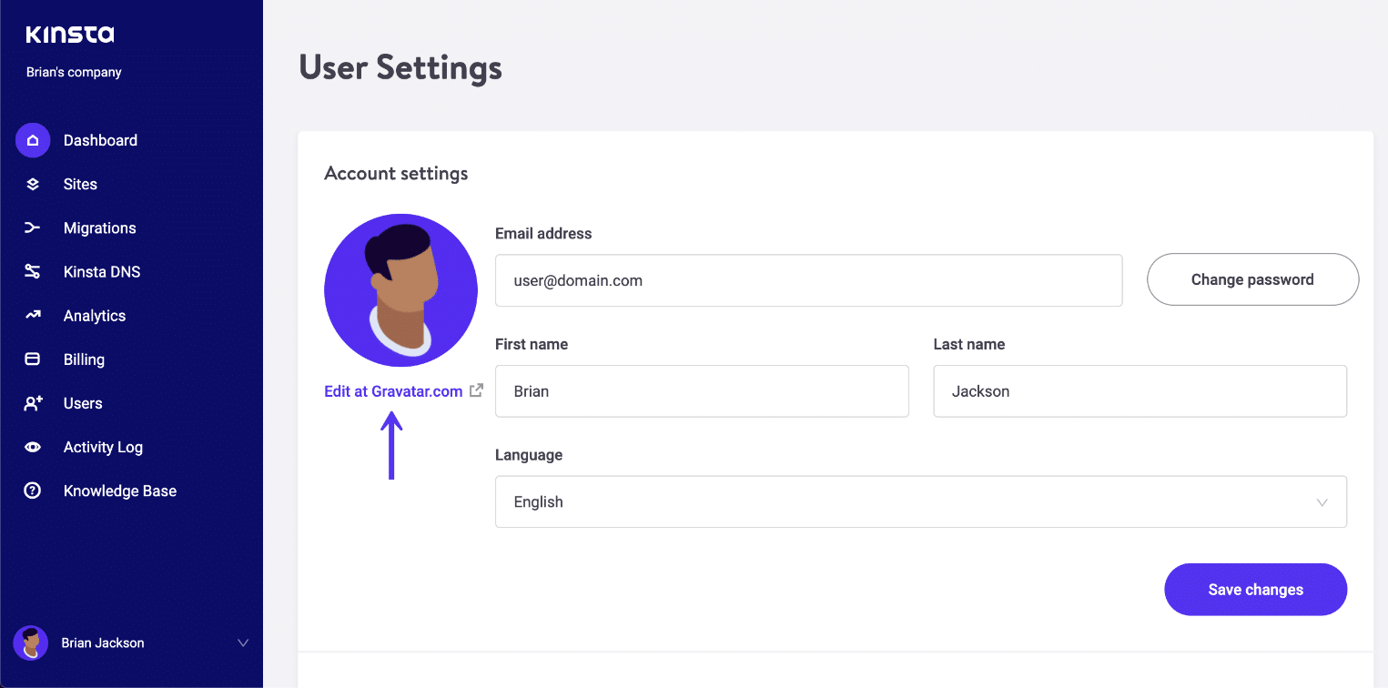Collapse the language selector chevron
The height and width of the screenshot is (688, 1388).
click(x=1324, y=501)
